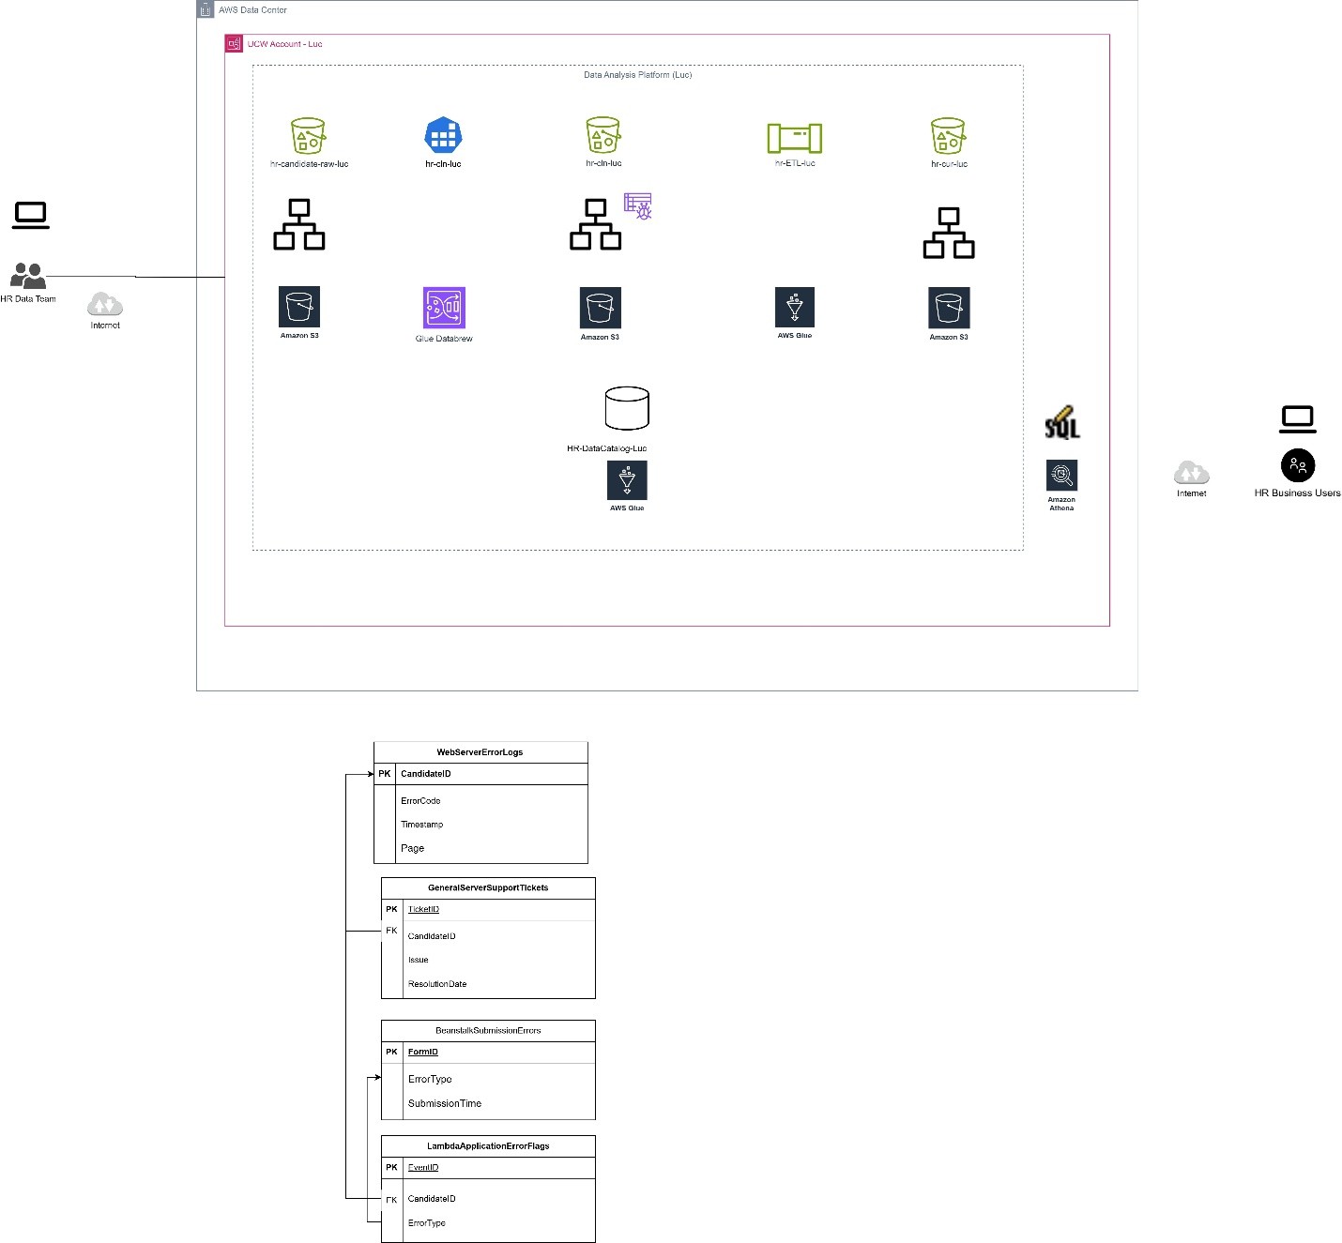Select AWS Glue icon below HR-DataCatalog-Luc
This screenshot has width=1342, height=1243.
click(x=627, y=480)
